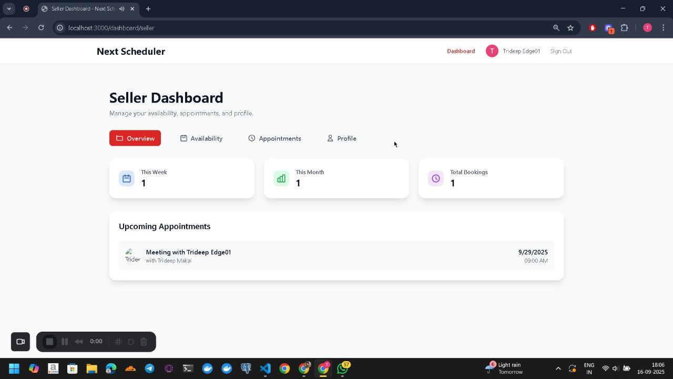Open the volume speaker control in tray

point(616,368)
